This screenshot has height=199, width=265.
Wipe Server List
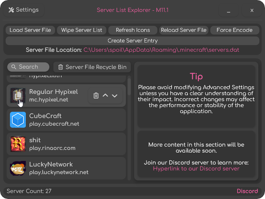(x=81, y=30)
